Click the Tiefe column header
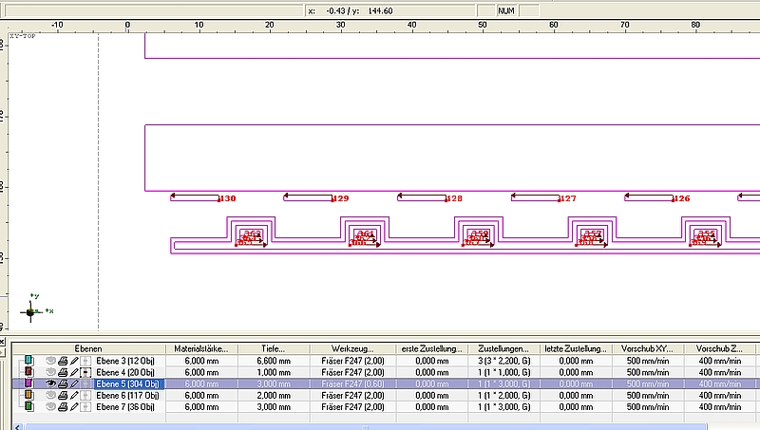The image size is (760, 430). click(x=274, y=348)
